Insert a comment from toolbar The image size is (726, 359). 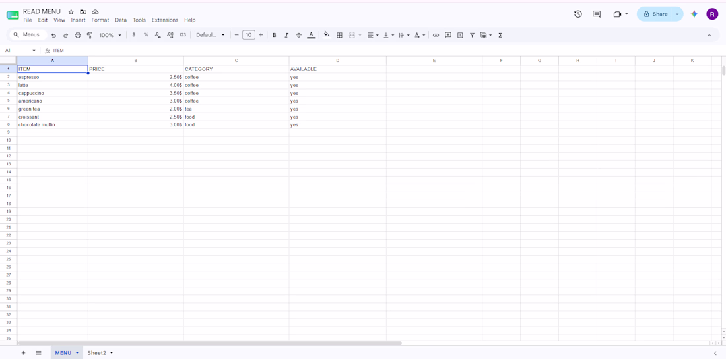pyautogui.click(x=447, y=35)
